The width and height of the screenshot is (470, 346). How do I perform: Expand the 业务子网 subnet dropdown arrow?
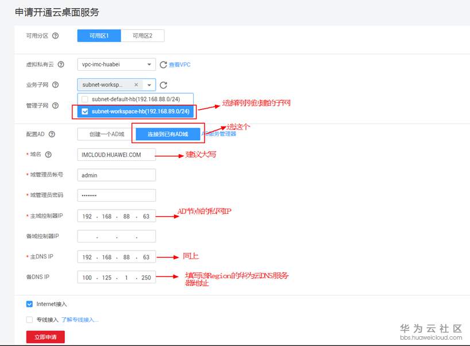point(149,85)
